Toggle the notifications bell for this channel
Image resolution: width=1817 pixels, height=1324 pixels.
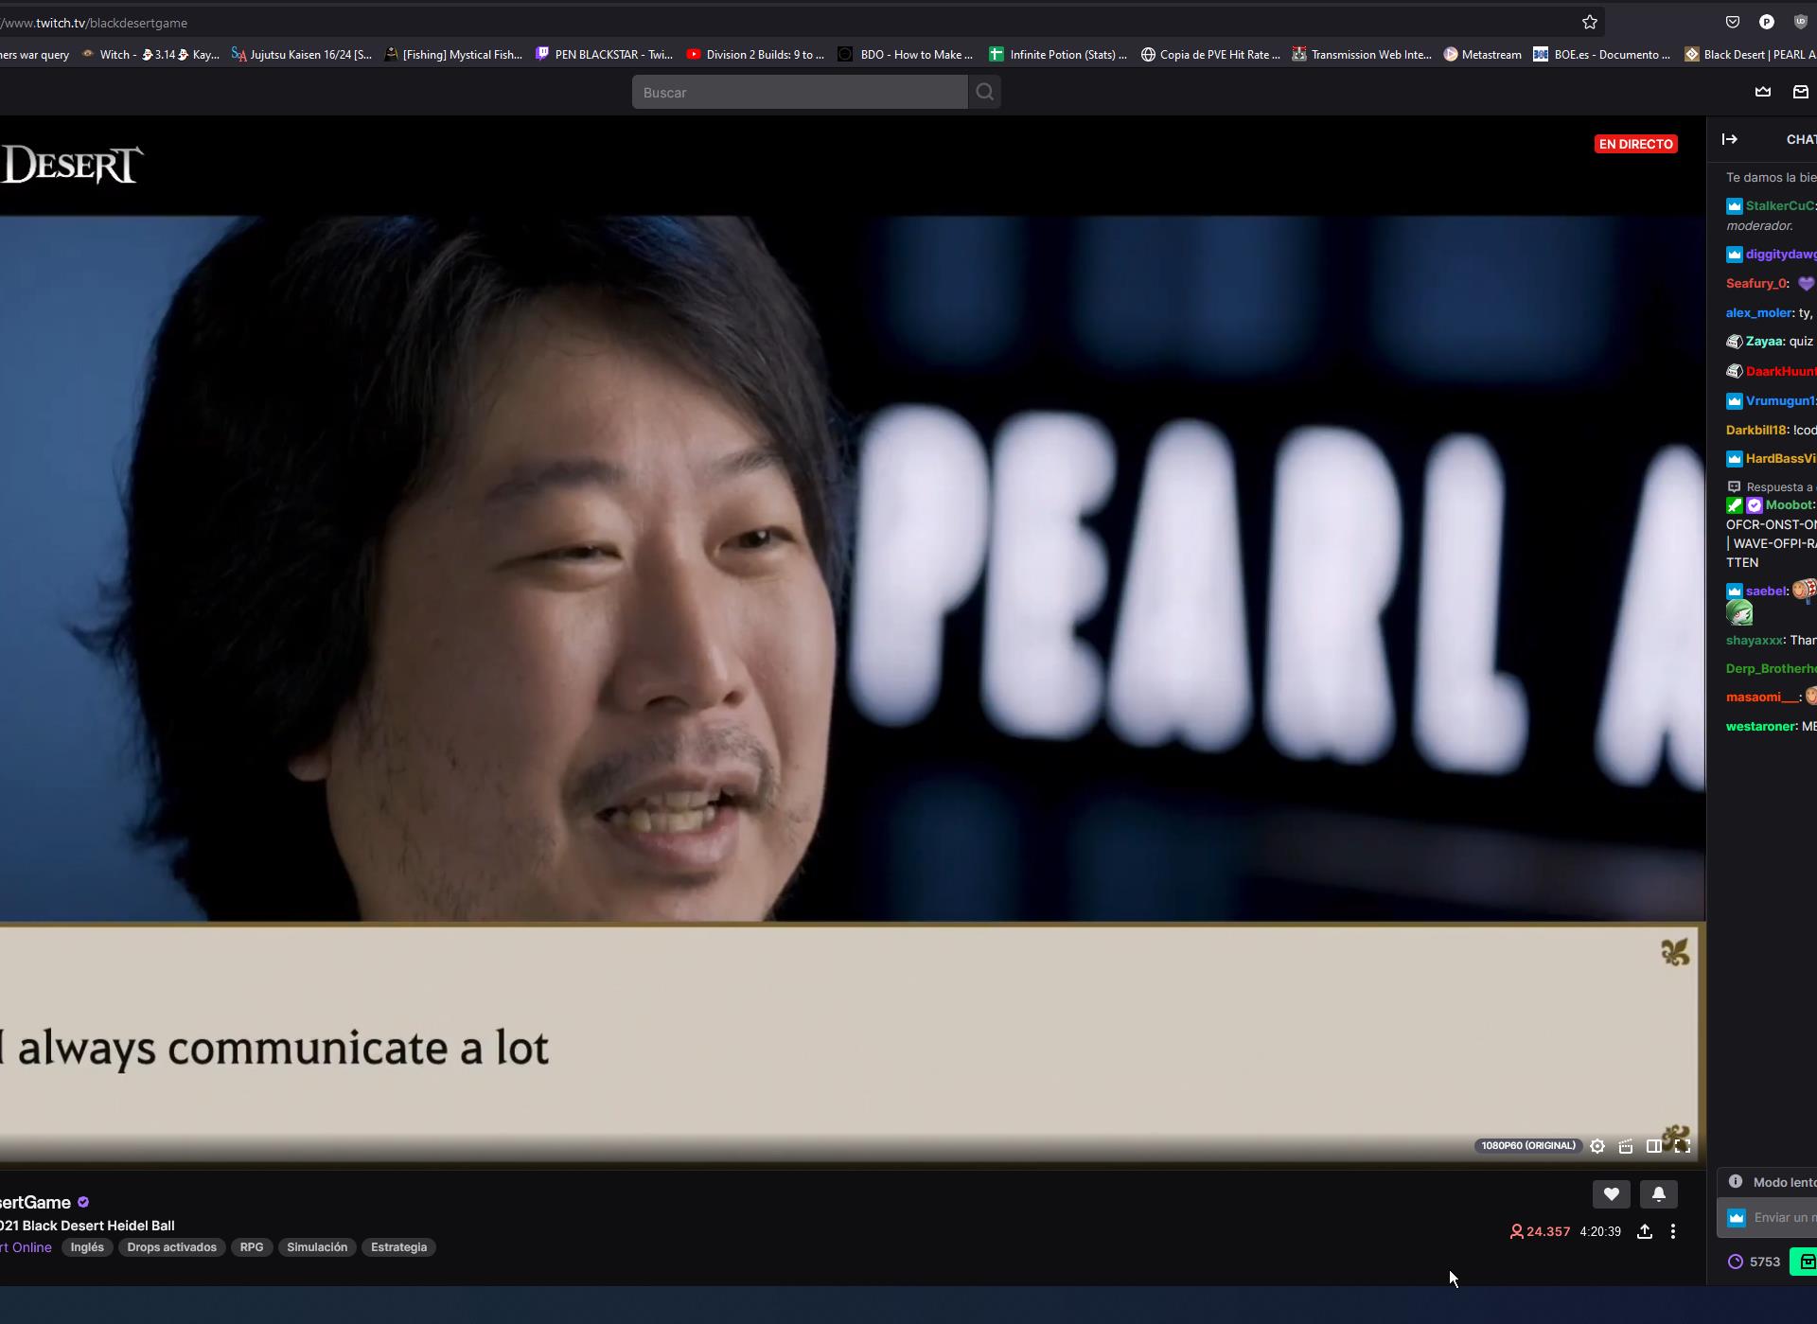pyautogui.click(x=1659, y=1194)
